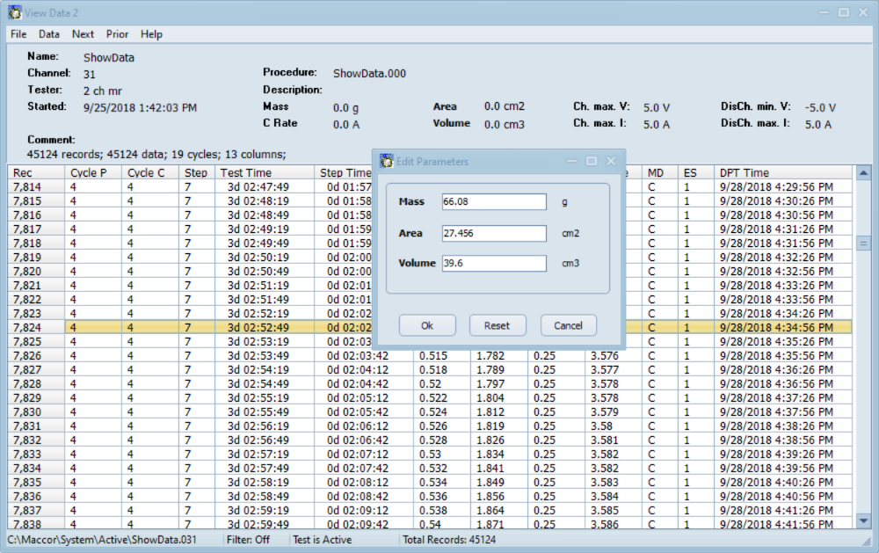Click Next in the menu bar
Image resolution: width=879 pixels, height=553 pixels.
84,34
